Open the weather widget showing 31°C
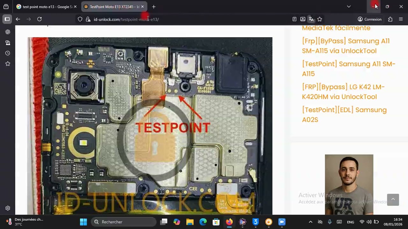408x229 pixels. pos(25,222)
